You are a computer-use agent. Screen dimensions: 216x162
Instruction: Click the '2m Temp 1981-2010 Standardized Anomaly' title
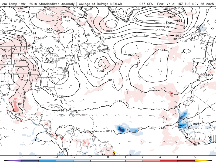click(38, 4)
